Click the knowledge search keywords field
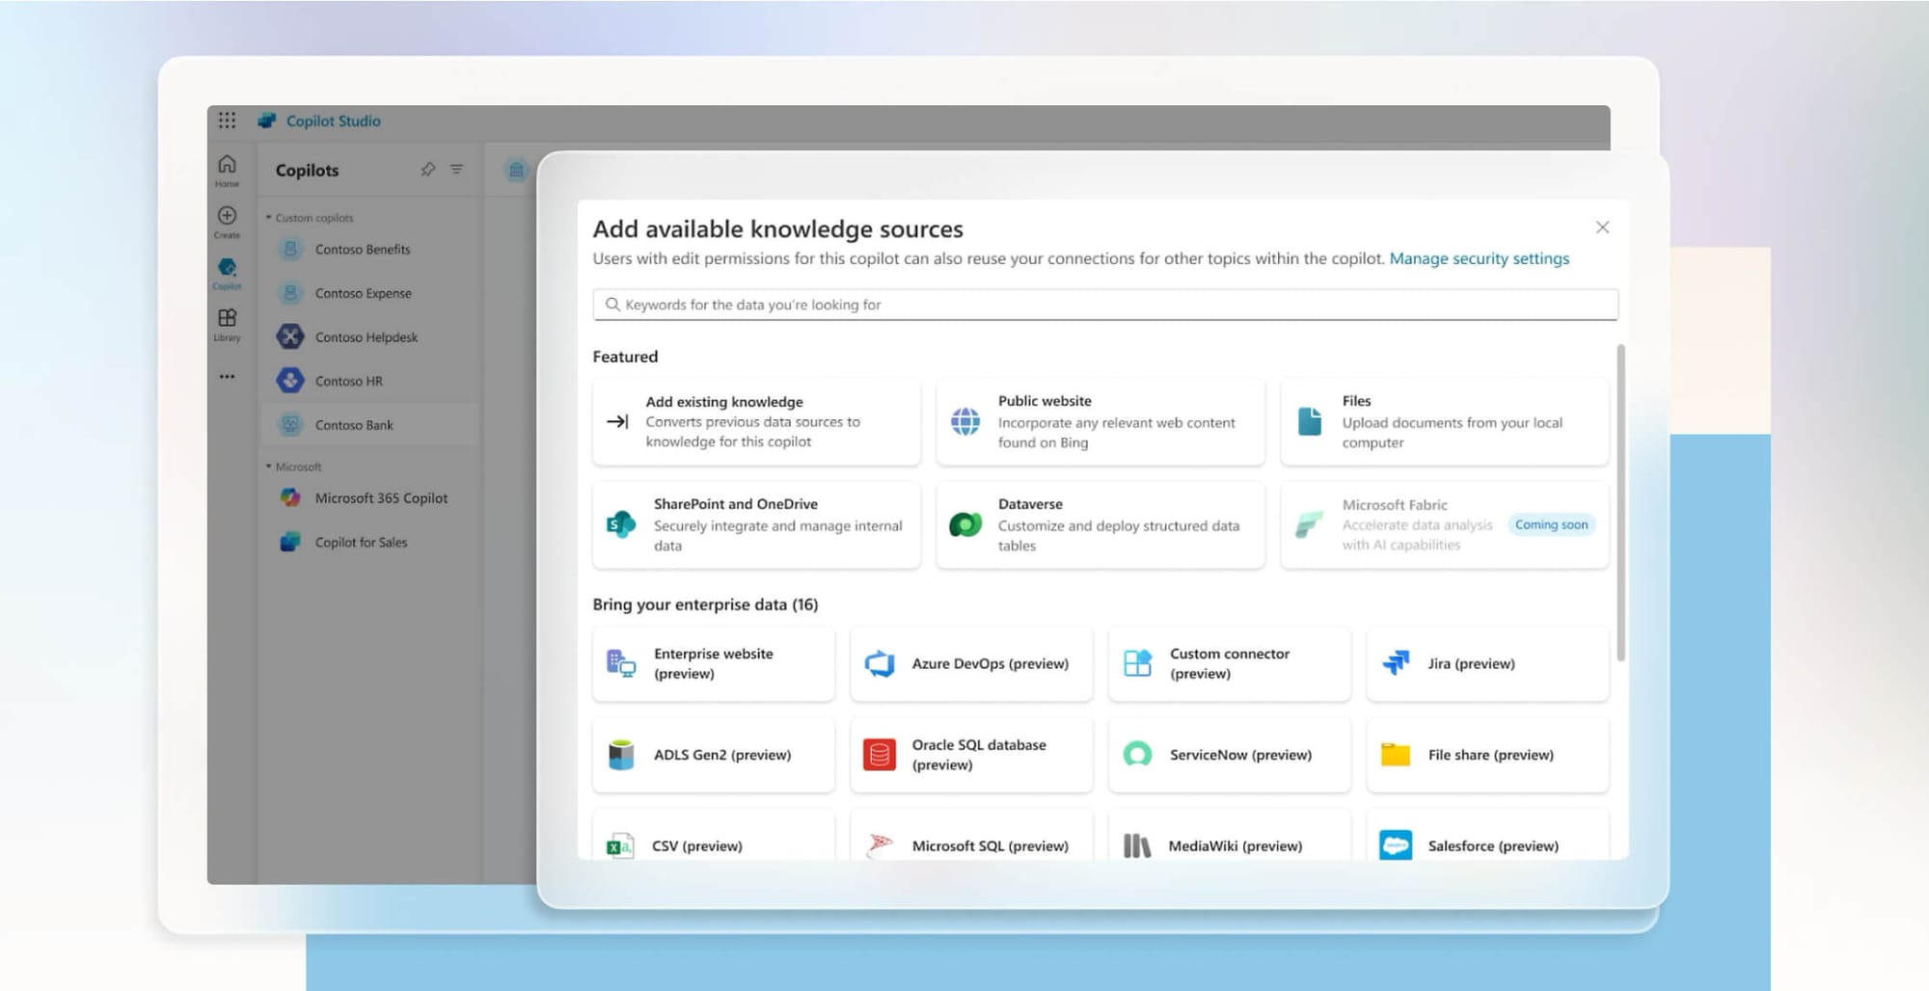This screenshot has width=1929, height=991. [1105, 304]
